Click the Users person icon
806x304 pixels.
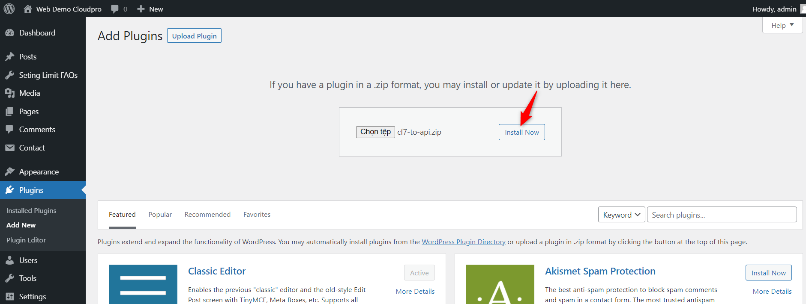tap(10, 260)
